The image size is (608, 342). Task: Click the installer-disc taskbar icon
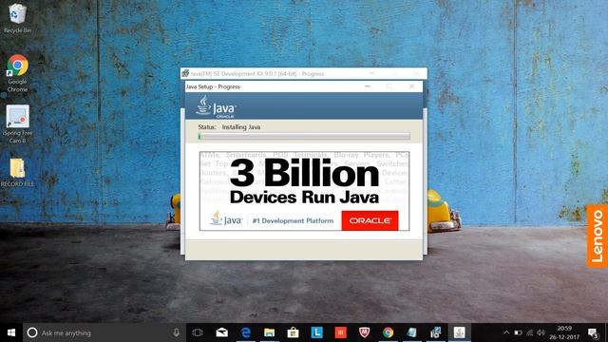click(435, 332)
